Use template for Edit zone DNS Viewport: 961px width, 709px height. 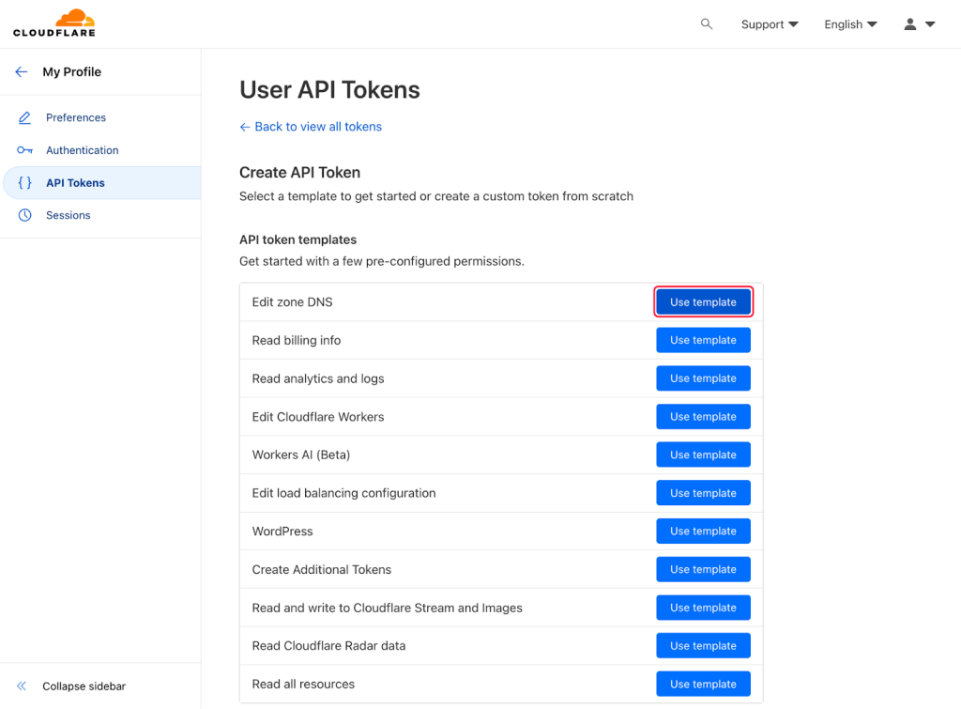point(703,302)
